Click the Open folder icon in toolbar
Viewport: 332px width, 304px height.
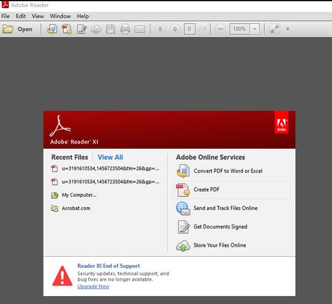(8, 29)
